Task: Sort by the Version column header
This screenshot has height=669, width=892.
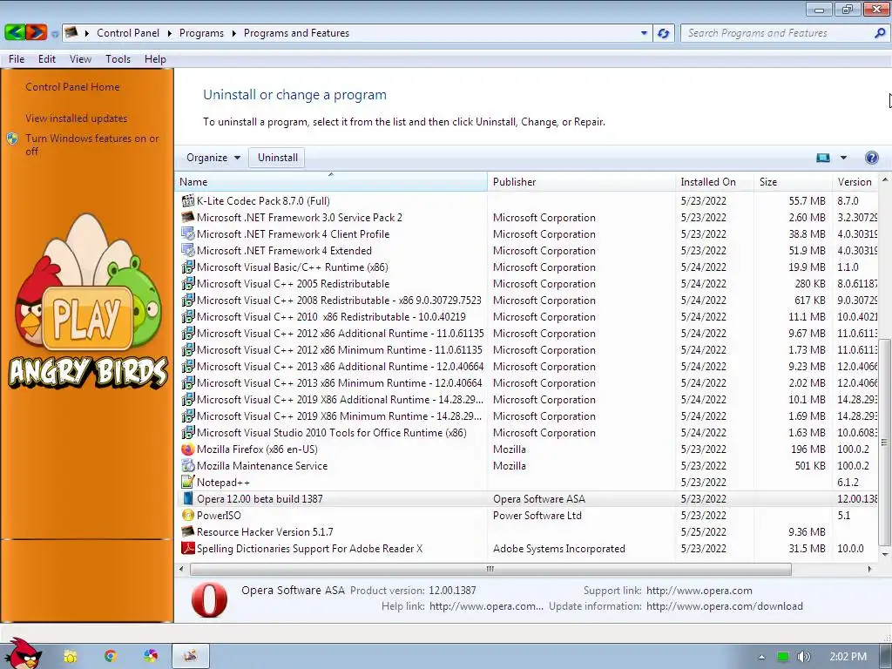Action: pos(855,181)
